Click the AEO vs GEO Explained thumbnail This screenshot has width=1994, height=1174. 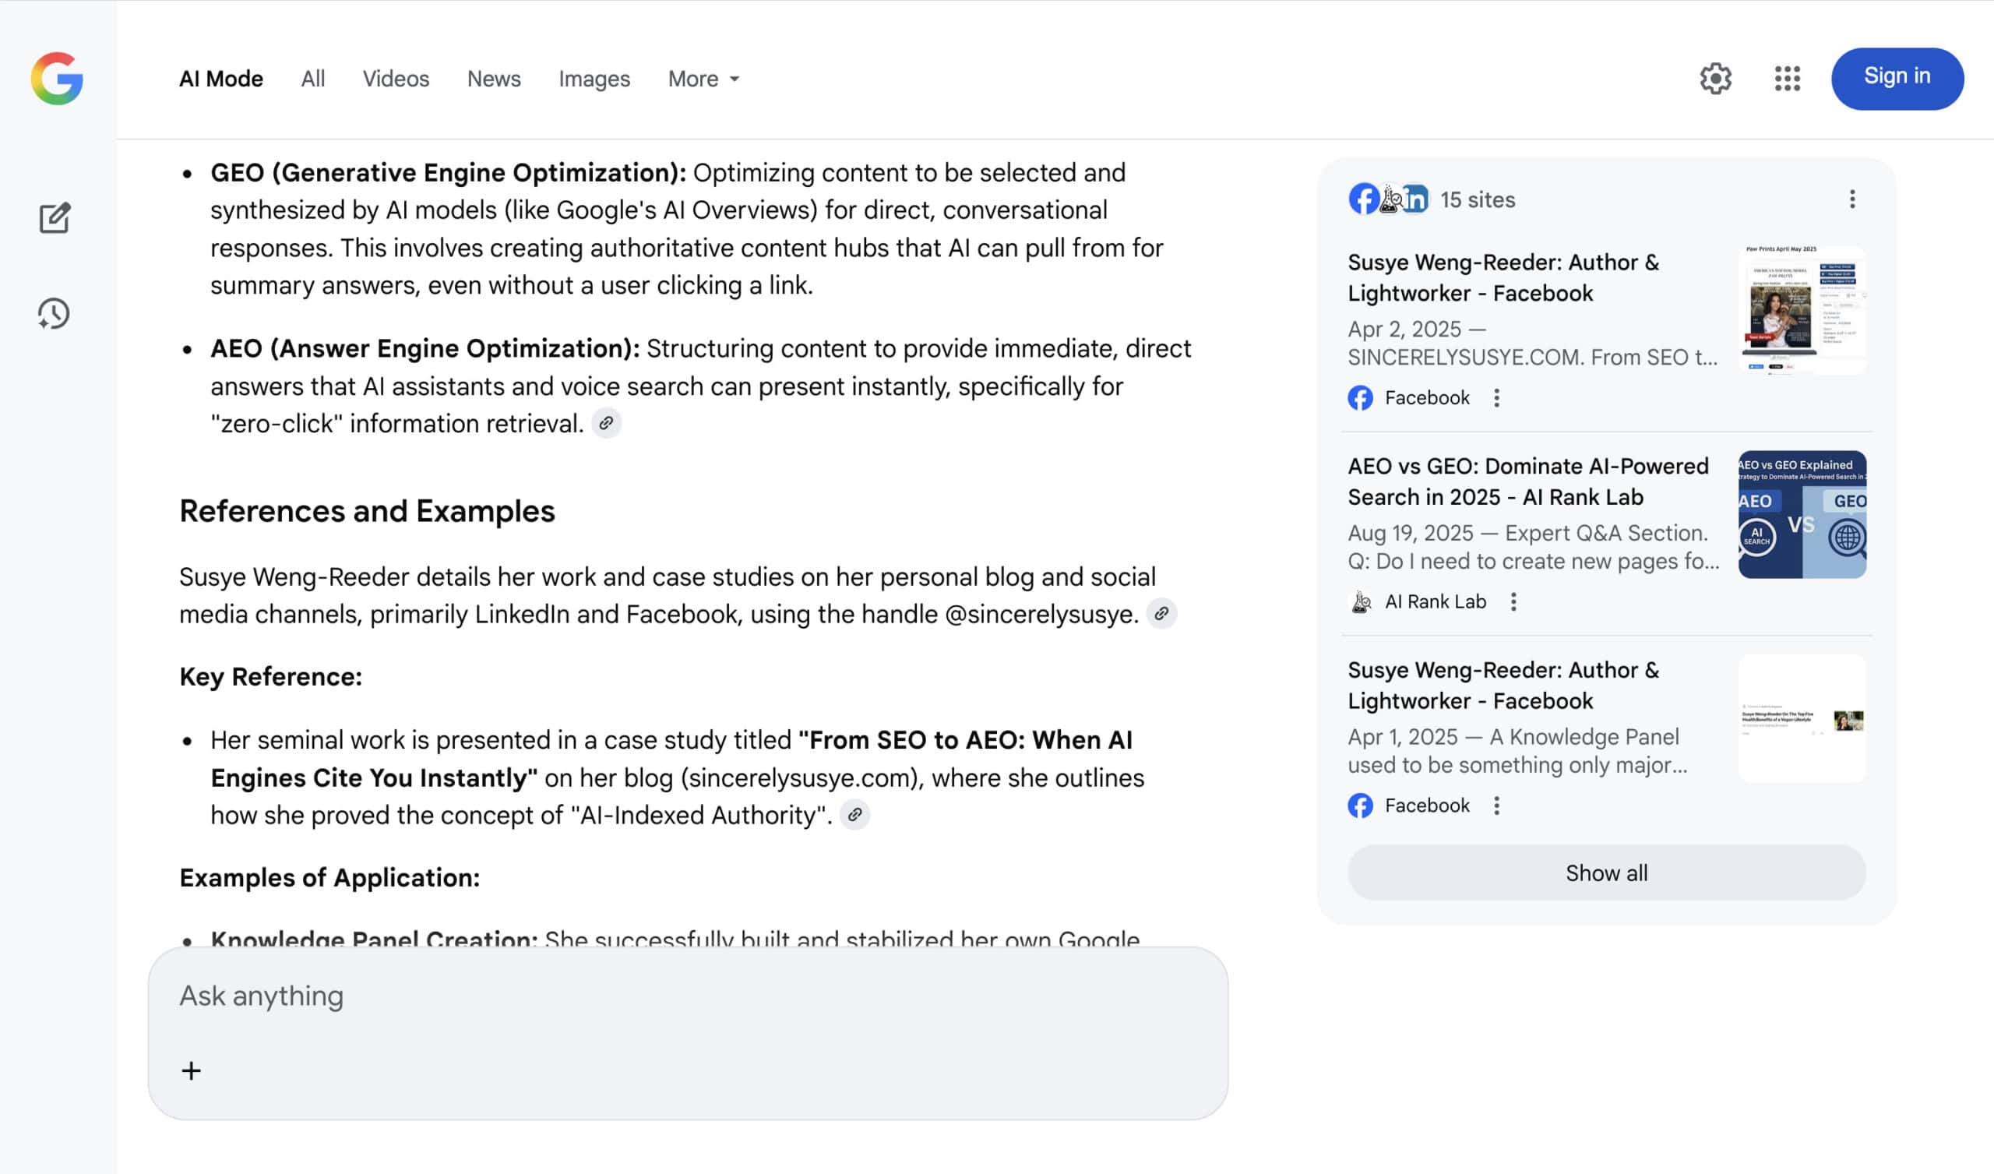(1802, 515)
